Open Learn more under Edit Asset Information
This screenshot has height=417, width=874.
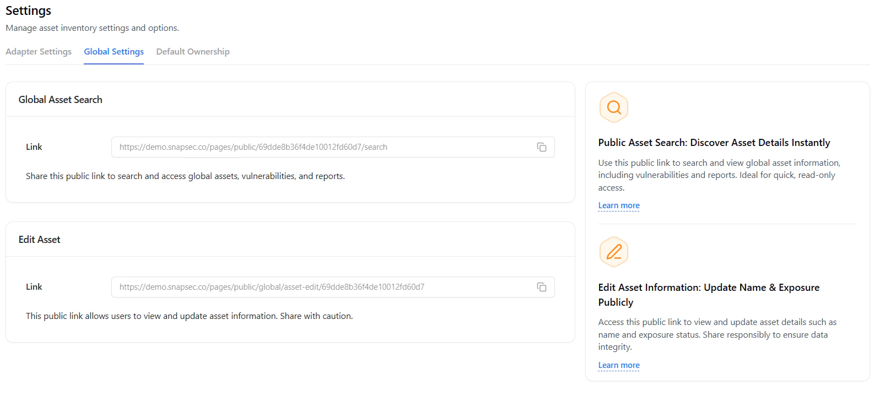coord(619,365)
